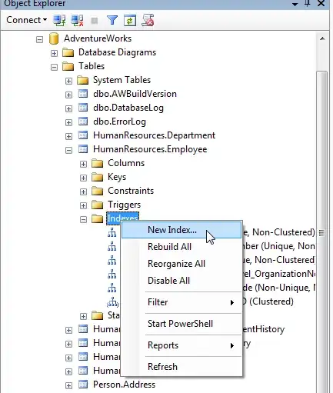Collapse the AdventureWorks database node
Image resolution: width=333 pixels, height=393 pixels.
[x=39, y=39]
